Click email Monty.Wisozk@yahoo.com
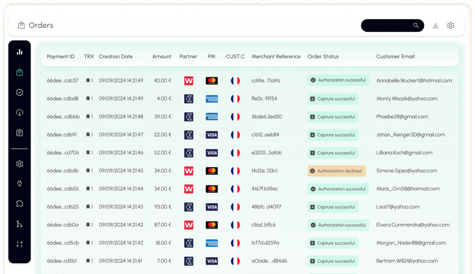The height and width of the screenshot is (274, 475). coord(406,99)
